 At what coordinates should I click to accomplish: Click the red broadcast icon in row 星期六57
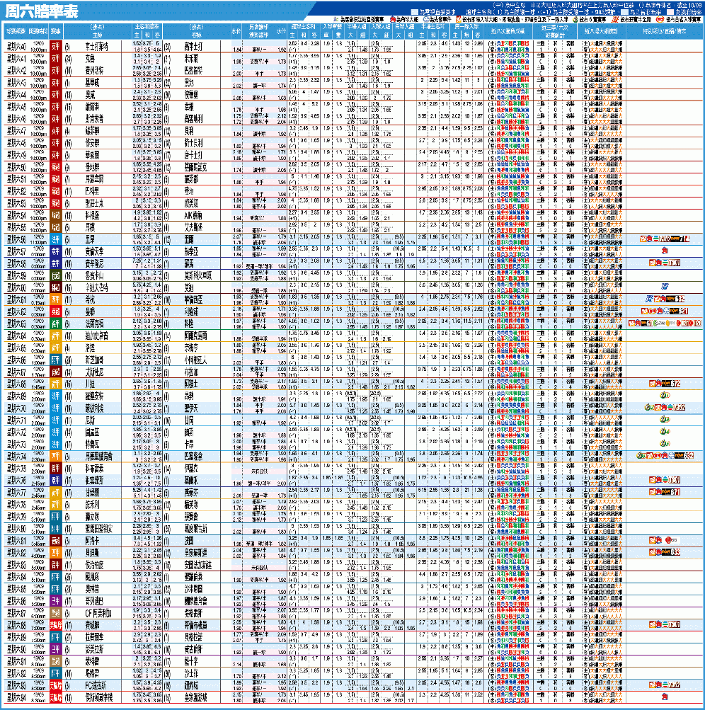pyautogui.click(x=664, y=251)
